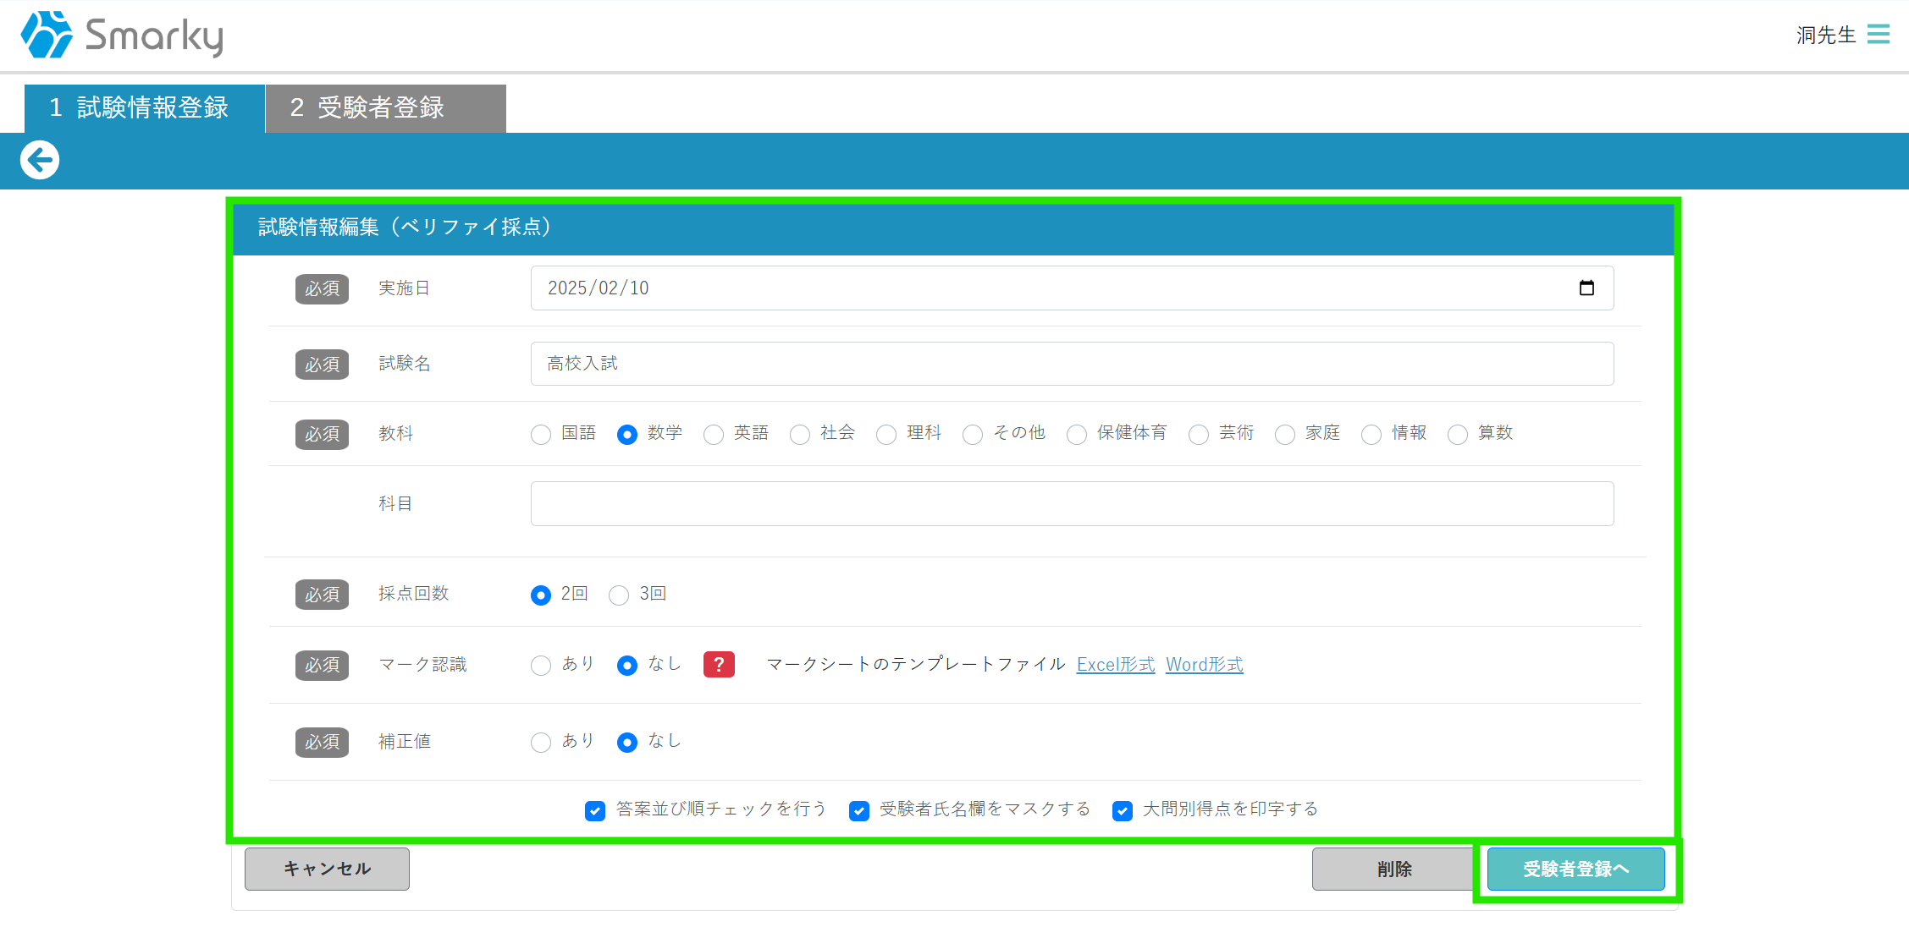1909x938 pixels.
Task: Toggle 答案並び順チェックを行う checkbox
Action: click(595, 810)
